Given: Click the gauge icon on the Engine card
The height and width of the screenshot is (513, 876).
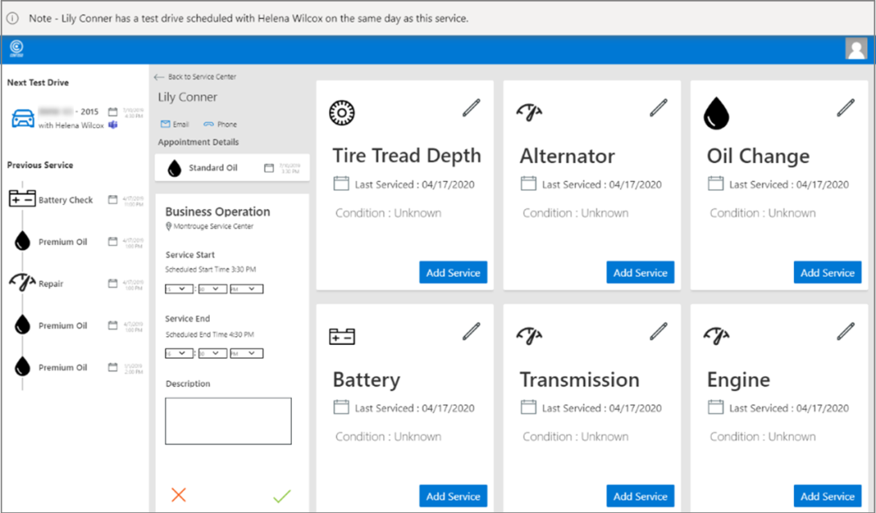Looking at the screenshot, I should [x=716, y=335].
